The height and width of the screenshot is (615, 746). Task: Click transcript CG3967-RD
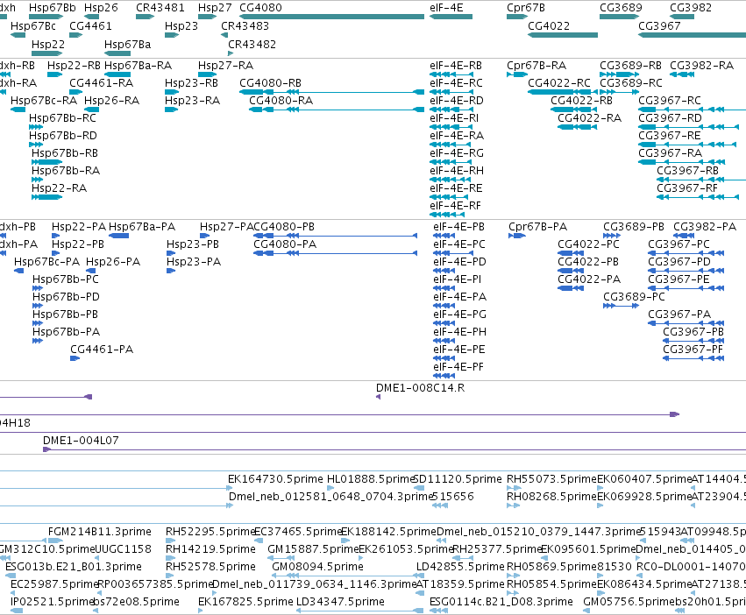(670, 118)
